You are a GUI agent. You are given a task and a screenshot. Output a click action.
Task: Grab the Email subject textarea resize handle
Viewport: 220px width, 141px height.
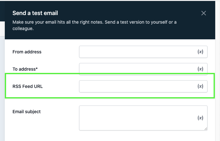pos(206,129)
